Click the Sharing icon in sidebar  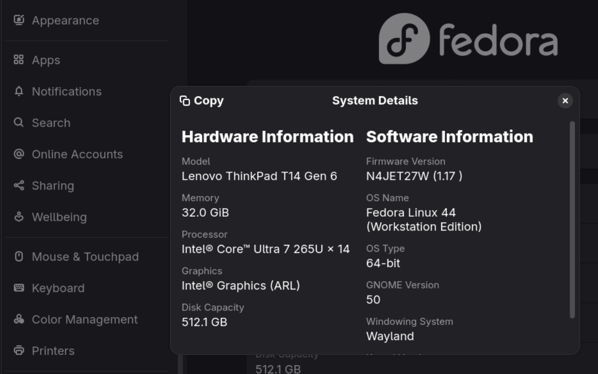[x=18, y=185]
